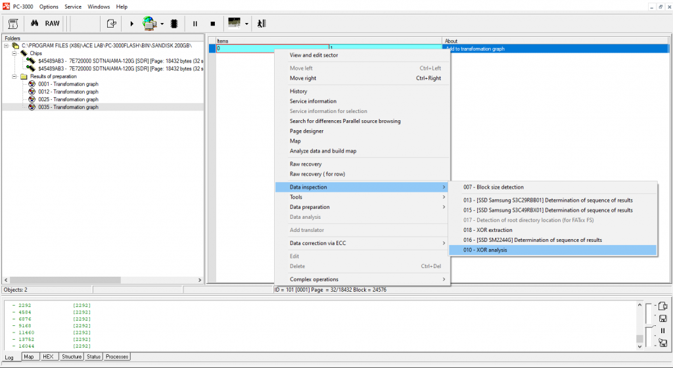Open dropdown arrow beside the globe icon
673x368 pixels.
point(162,24)
